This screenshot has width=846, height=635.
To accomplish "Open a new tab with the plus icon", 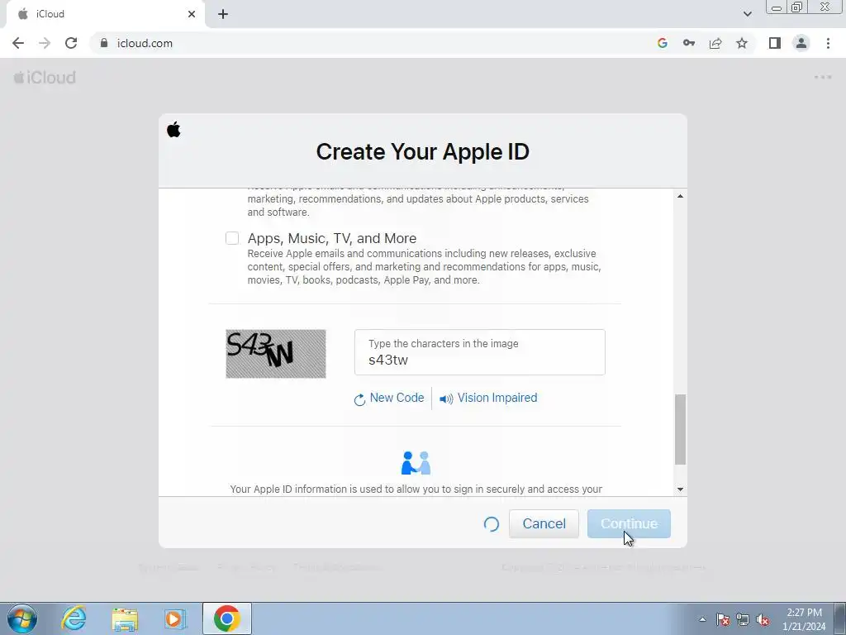I will pyautogui.click(x=223, y=15).
